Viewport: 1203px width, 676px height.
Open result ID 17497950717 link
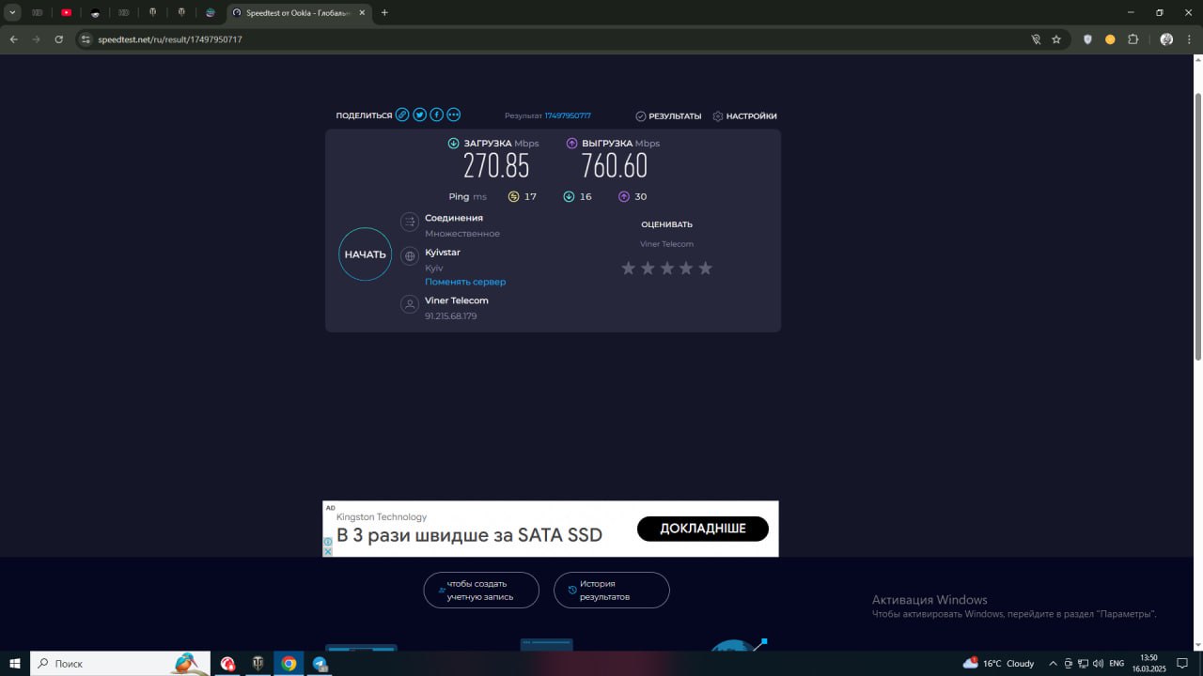click(x=568, y=115)
